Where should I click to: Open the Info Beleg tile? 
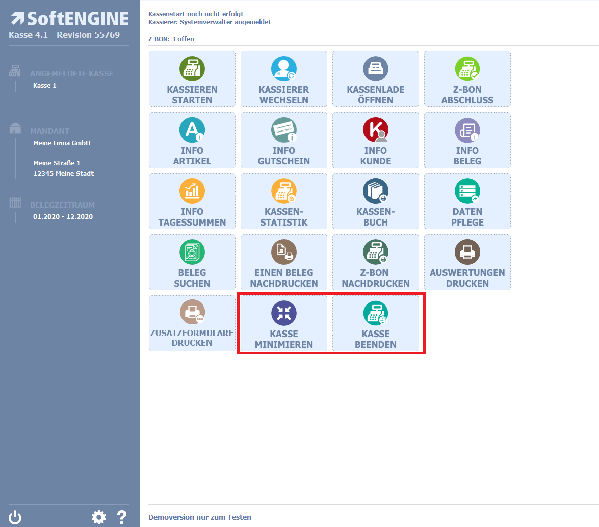pos(467,140)
